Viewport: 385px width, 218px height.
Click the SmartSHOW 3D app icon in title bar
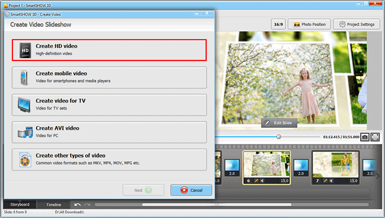coord(5,5)
